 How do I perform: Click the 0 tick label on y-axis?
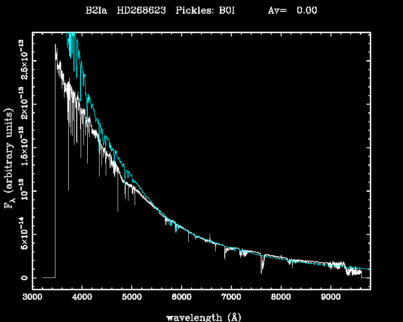click(23, 277)
